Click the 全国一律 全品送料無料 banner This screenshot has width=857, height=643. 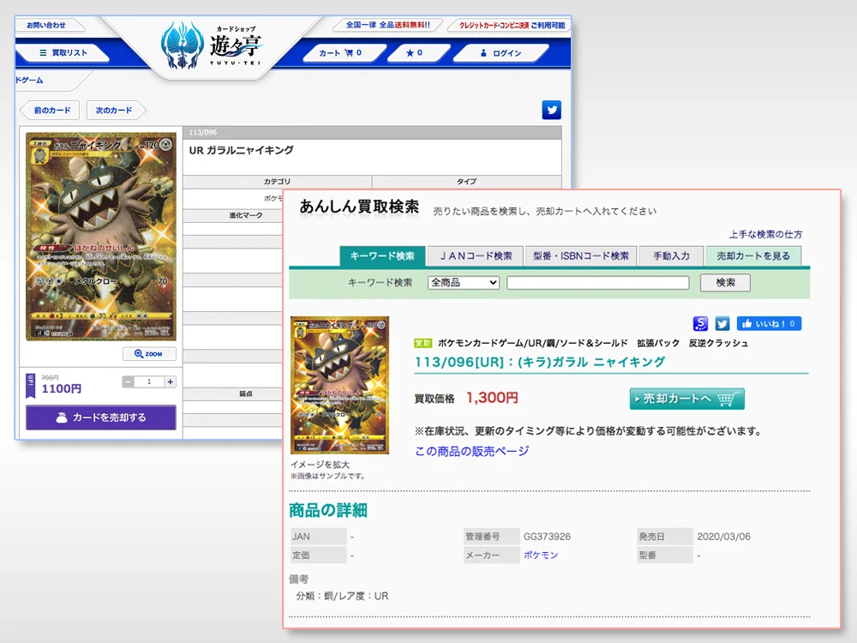point(388,25)
